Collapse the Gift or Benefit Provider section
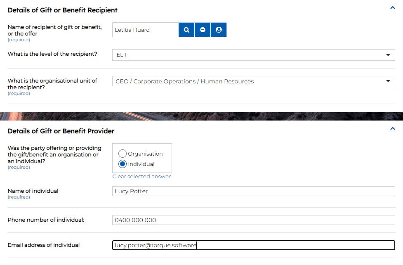 [392, 129]
